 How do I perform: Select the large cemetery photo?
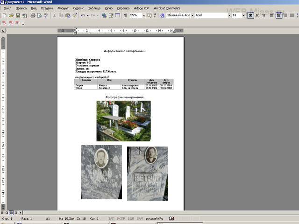[x=123, y=121]
